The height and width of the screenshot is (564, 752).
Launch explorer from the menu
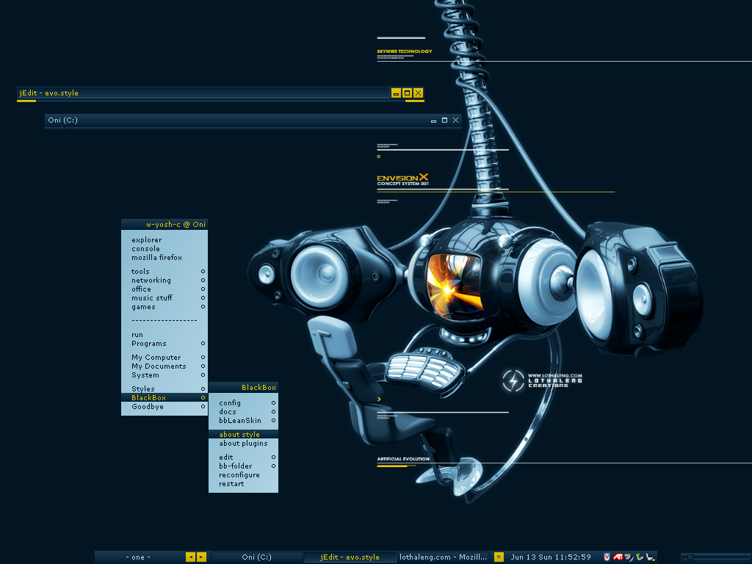pyautogui.click(x=164, y=240)
